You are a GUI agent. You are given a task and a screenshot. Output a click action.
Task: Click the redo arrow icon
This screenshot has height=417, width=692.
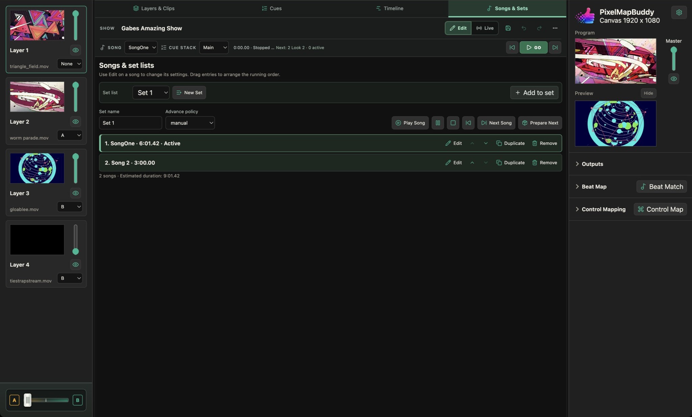539,28
